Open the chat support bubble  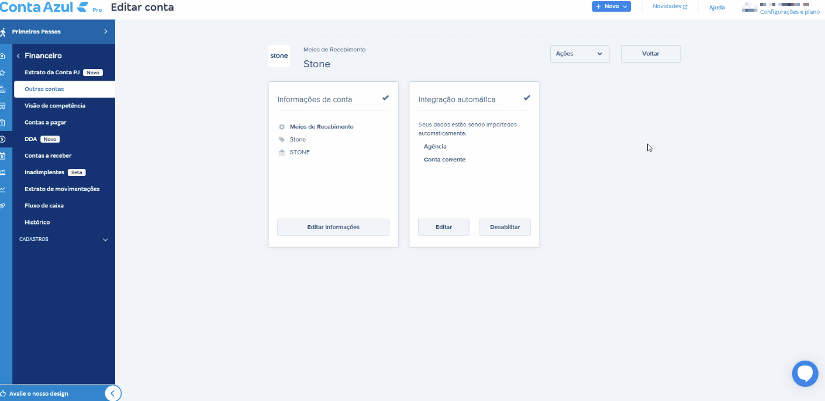[x=805, y=374]
